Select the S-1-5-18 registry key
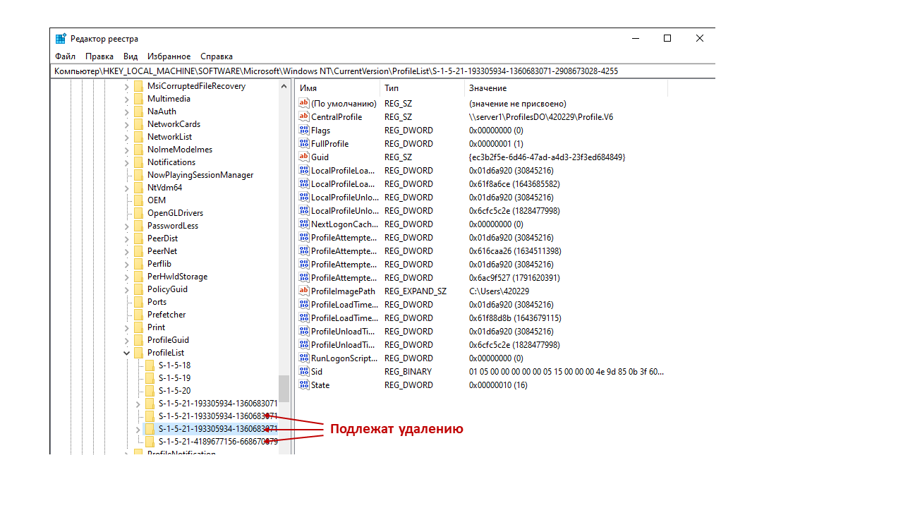 (x=174, y=365)
